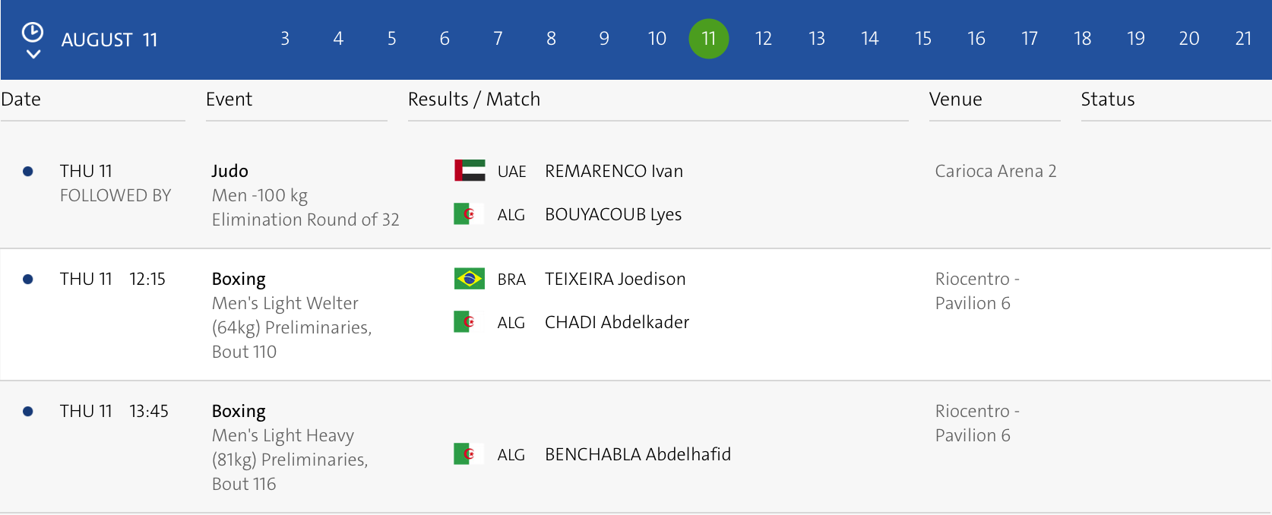Click the highlighted green day 11
The width and height of the screenshot is (1272, 515).
click(709, 39)
